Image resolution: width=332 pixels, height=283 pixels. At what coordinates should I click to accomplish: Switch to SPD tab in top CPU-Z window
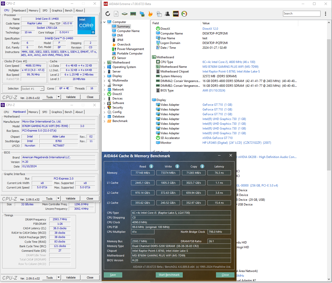tap(45, 10)
